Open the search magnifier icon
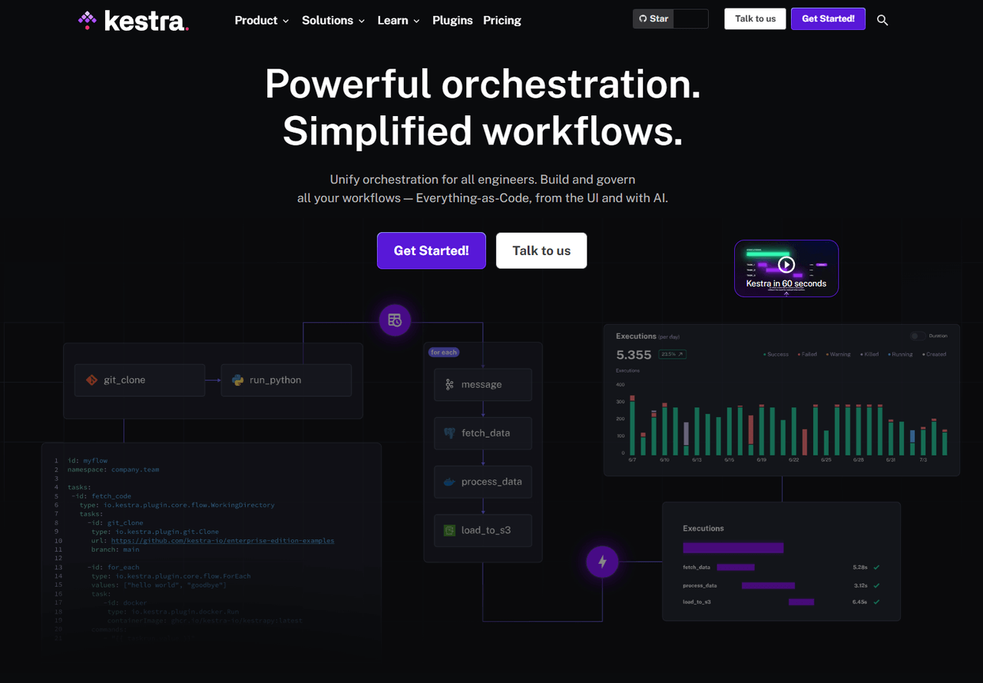This screenshot has width=983, height=683. 882,20
